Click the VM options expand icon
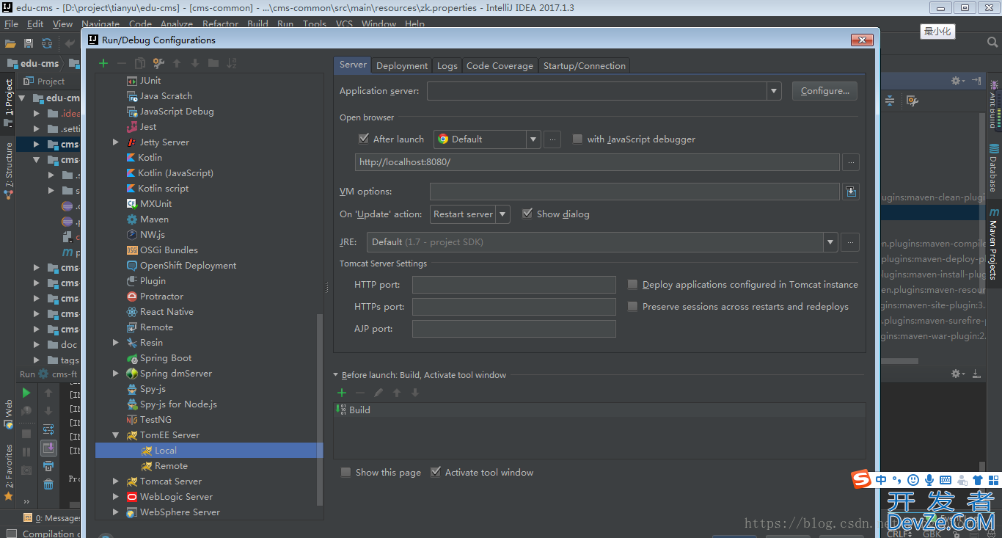 [851, 192]
